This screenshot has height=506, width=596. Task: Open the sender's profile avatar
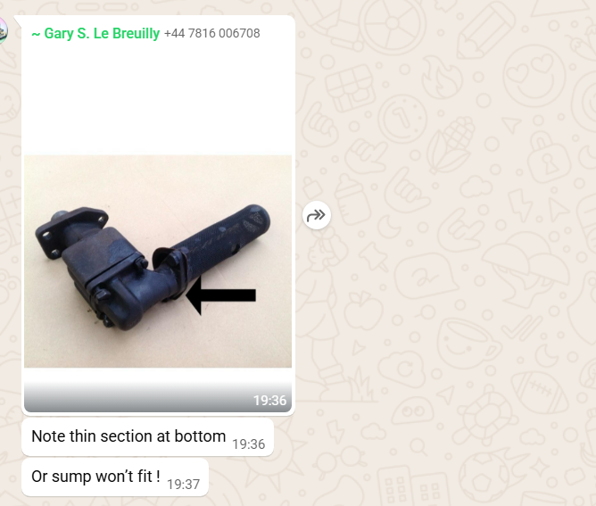pos(3,31)
